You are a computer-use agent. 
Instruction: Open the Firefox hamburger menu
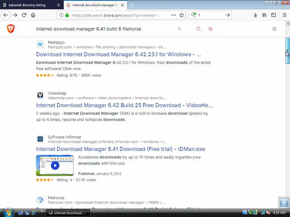coord(285,15)
